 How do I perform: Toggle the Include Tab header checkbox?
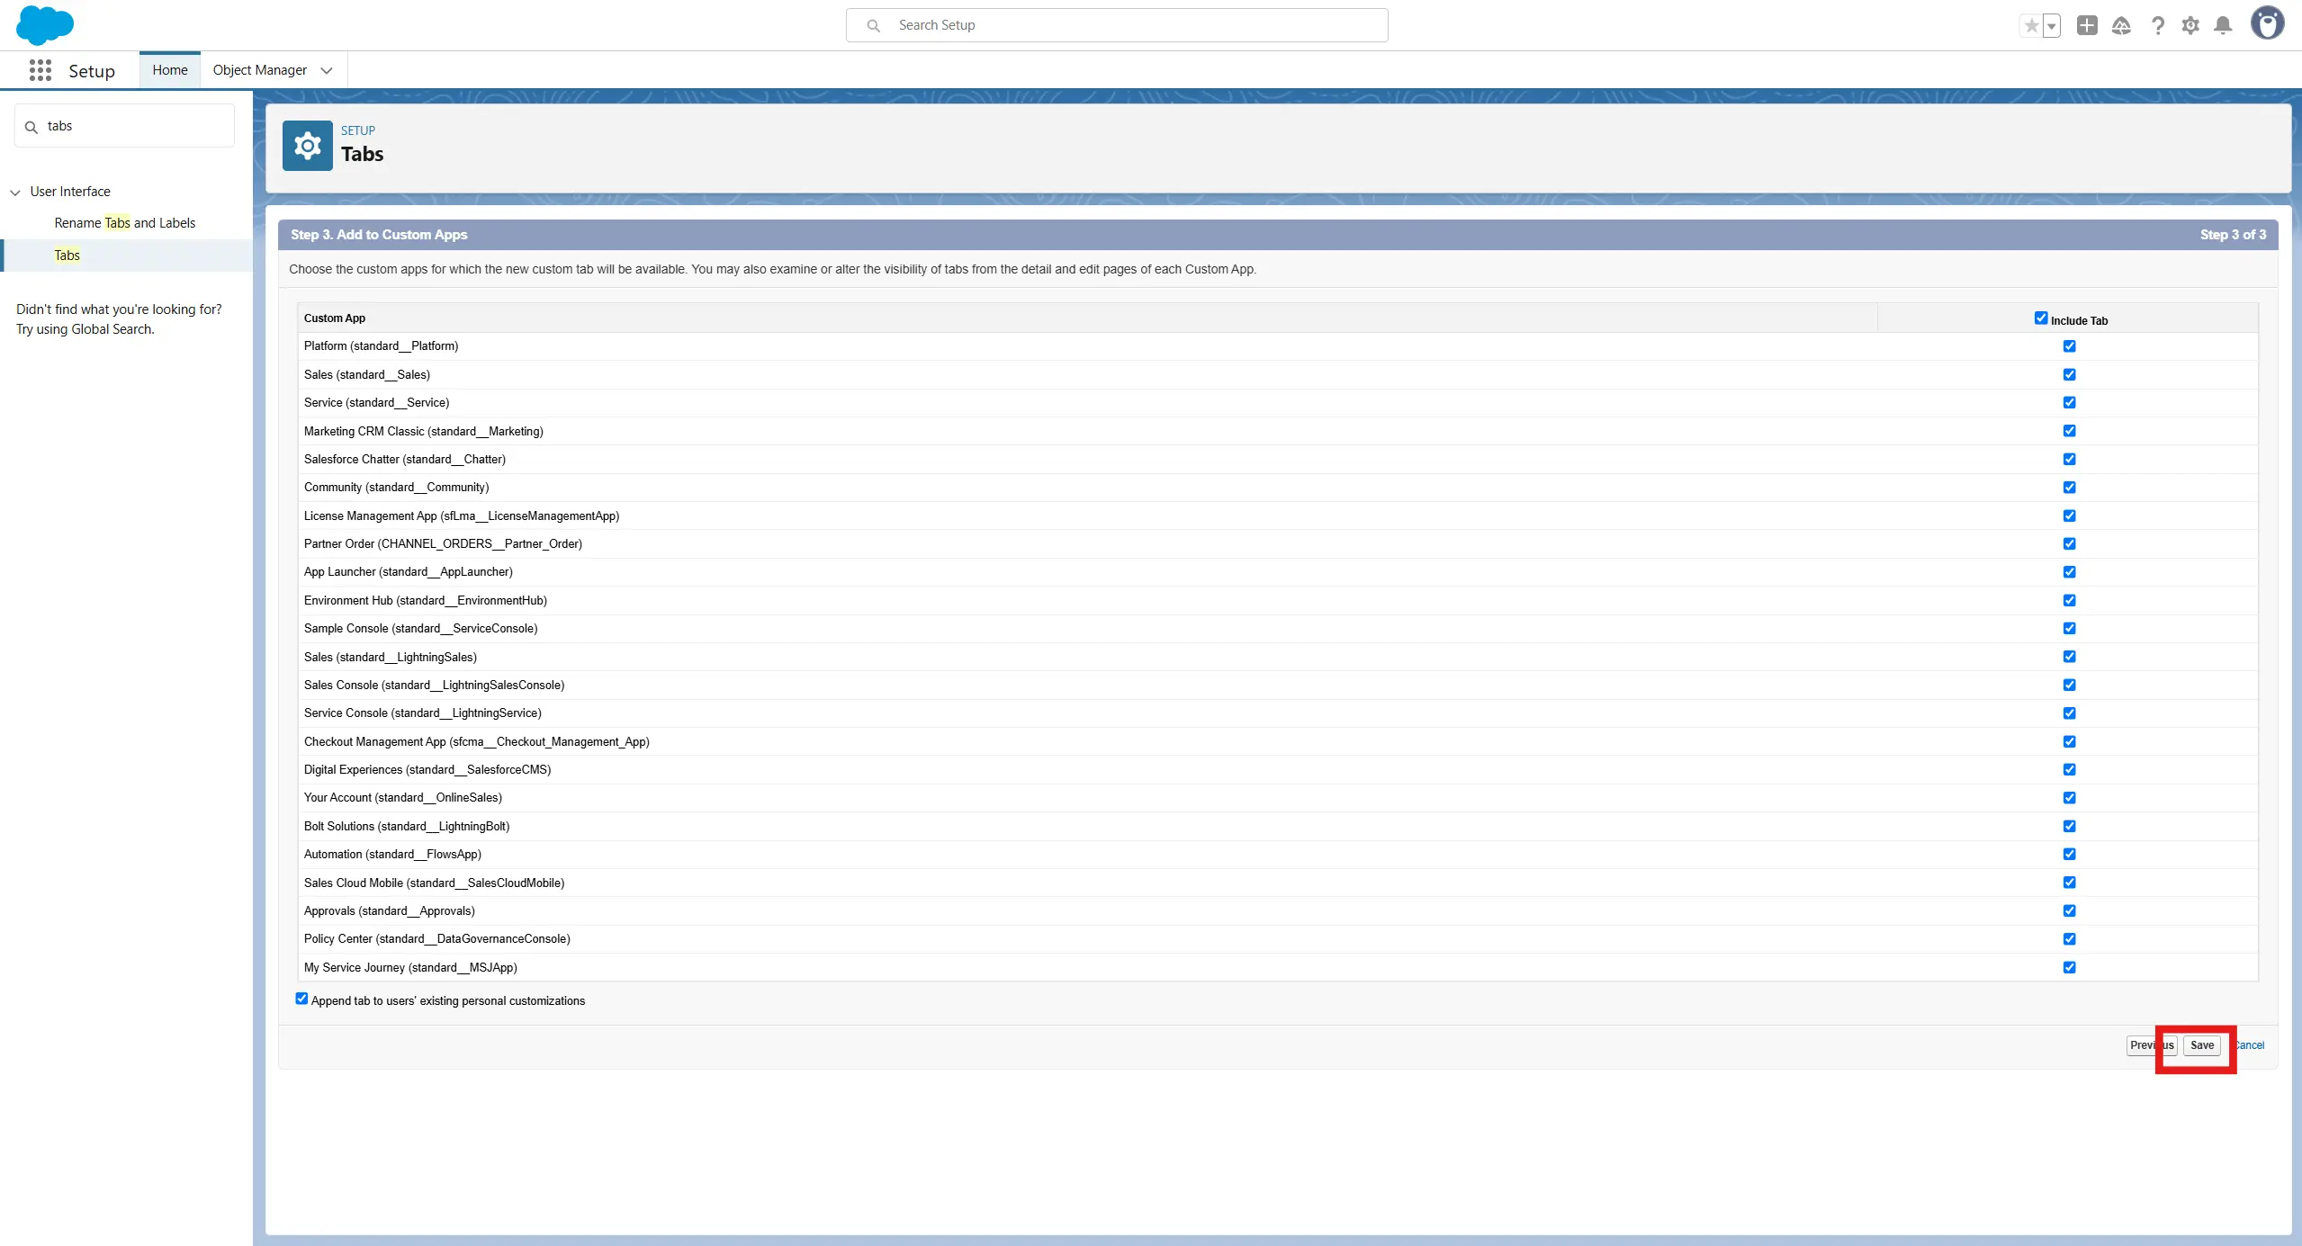tap(2041, 318)
